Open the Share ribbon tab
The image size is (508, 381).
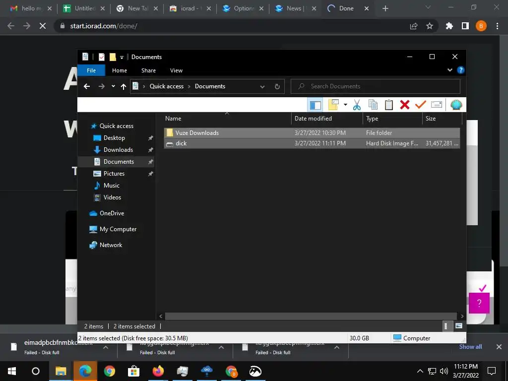click(148, 70)
